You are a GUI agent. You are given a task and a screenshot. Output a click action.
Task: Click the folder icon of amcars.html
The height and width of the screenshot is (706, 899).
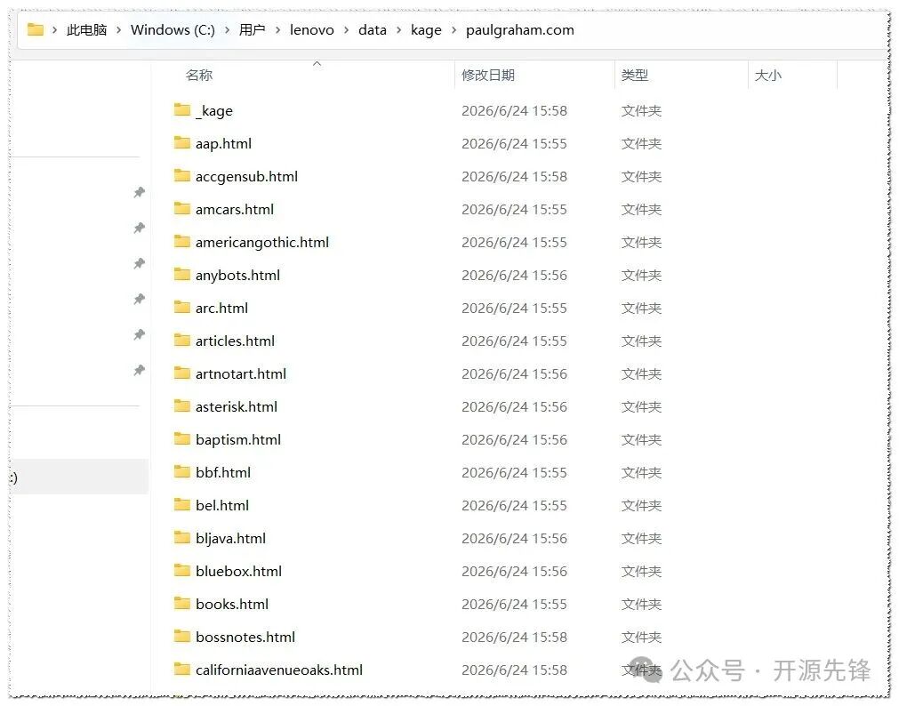(181, 207)
